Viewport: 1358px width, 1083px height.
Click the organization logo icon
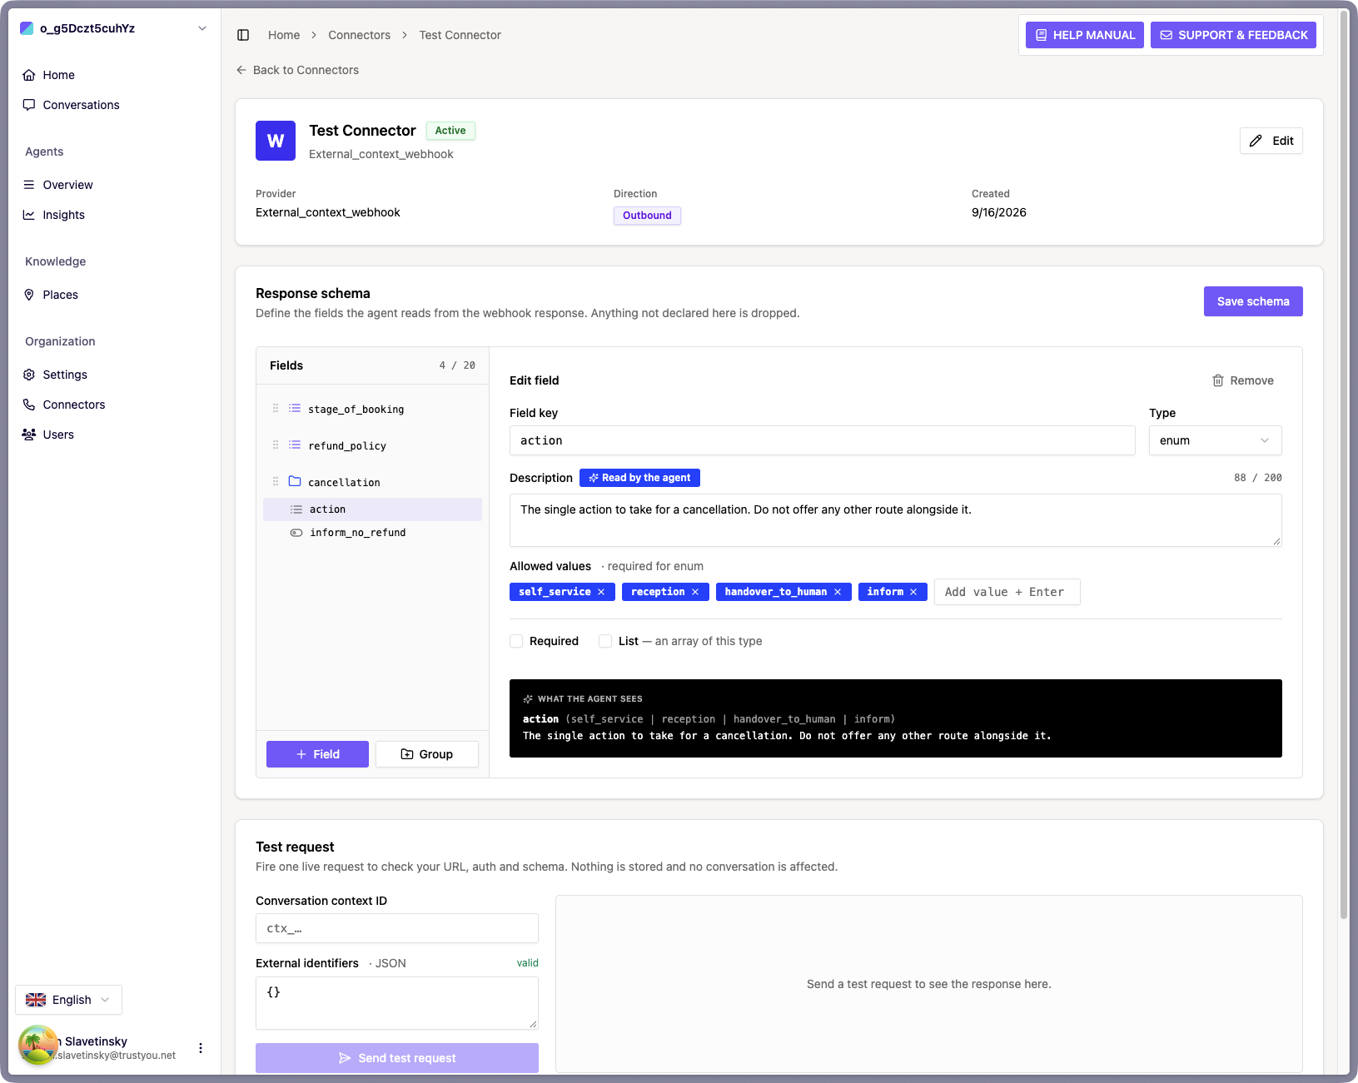[x=27, y=28]
